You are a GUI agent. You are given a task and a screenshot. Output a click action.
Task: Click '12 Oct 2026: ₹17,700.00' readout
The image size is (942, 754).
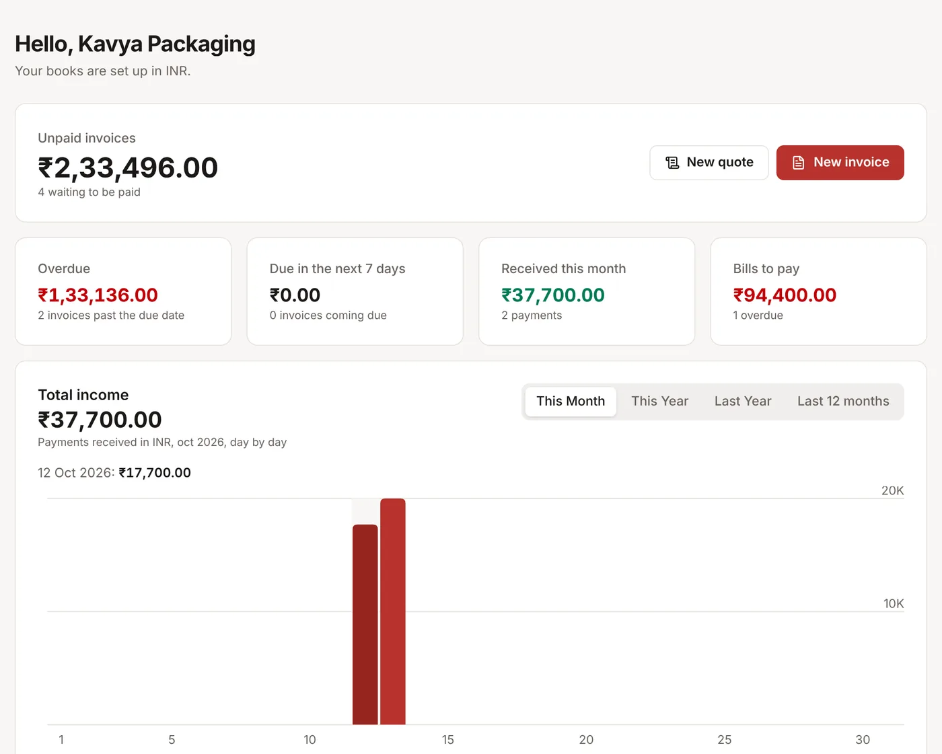pyautogui.click(x=114, y=473)
